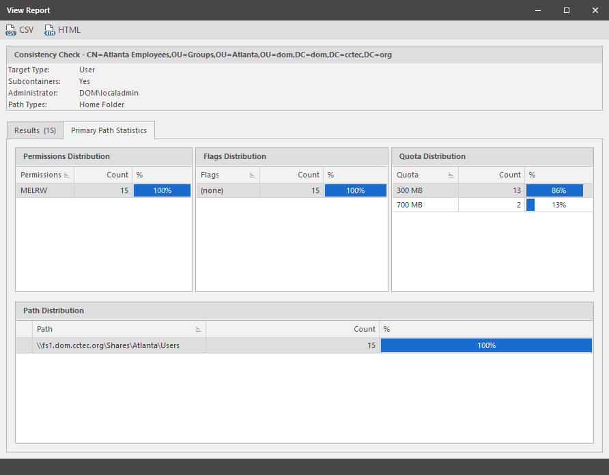Click the CSV export icon
This screenshot has width=609, height=475.
[x=11, y=30]
